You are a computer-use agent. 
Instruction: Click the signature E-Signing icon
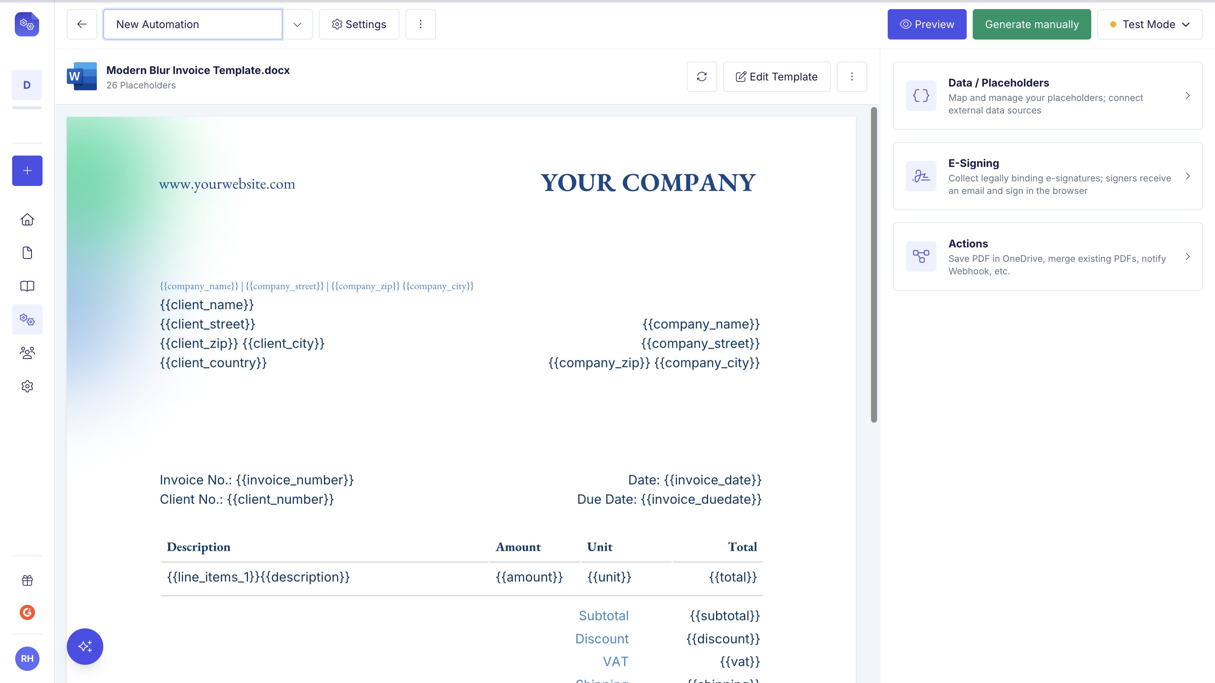point(921,176)
